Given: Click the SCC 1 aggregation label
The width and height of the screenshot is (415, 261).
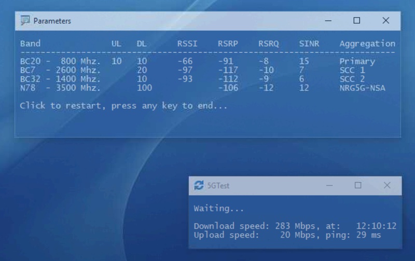Looking at the screenshot, I should pos(352,70).
